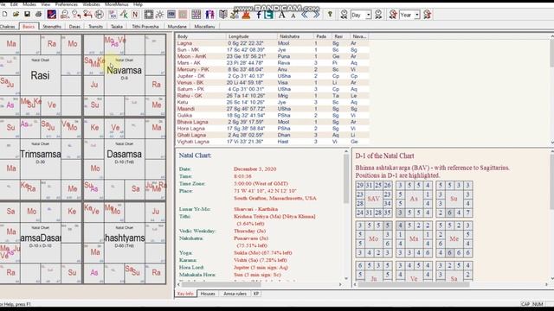Switch to the Mundane tab
Image resolution: width=554 pixels, height=311 pixels.
pos(177,27)
